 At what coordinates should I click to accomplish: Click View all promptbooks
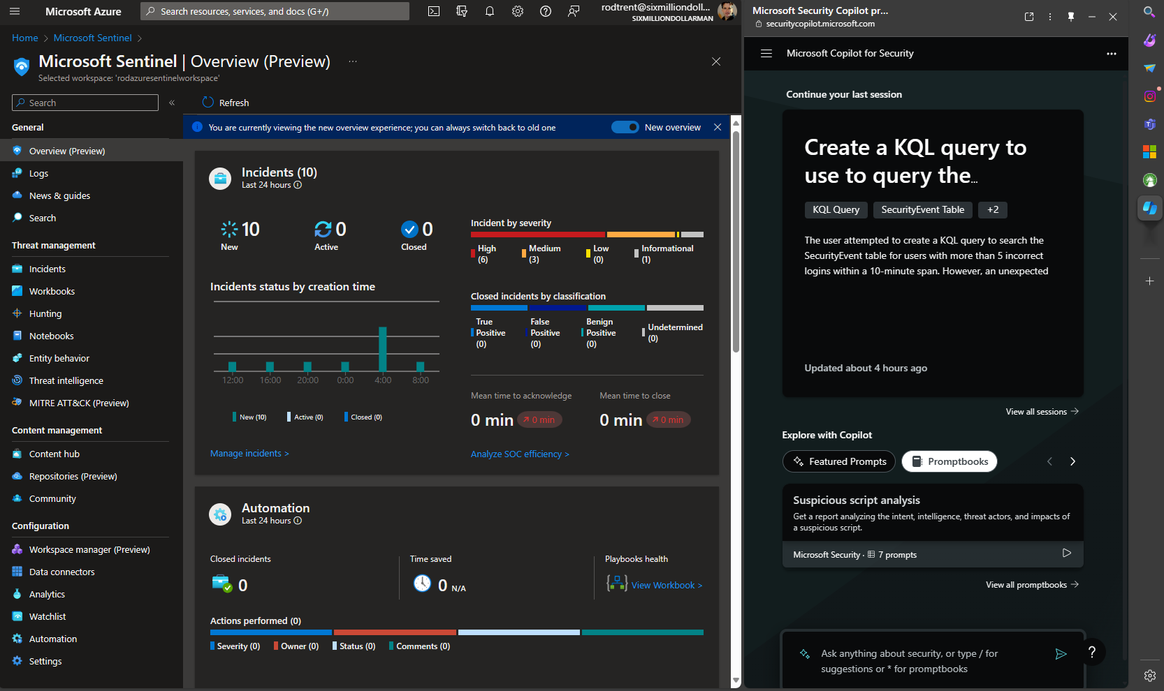(x=1033, y=584)
